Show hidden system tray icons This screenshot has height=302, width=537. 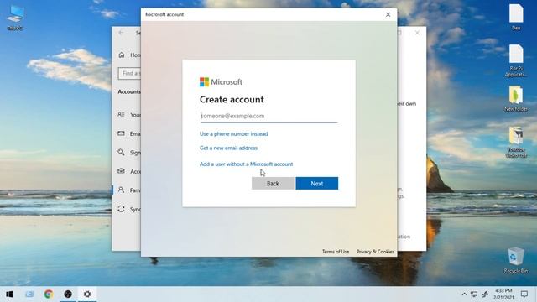pyautogui.click(x=464, y=294)
